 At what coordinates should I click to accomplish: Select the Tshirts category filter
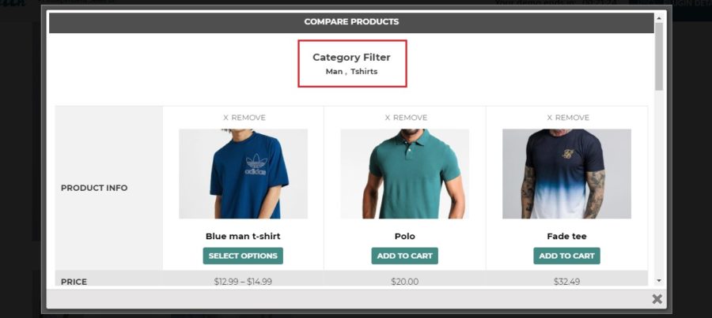(x=364, y=71)
